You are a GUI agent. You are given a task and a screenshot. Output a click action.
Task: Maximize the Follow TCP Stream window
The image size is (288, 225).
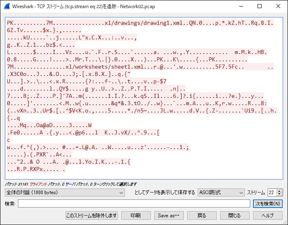coord(260,6)
